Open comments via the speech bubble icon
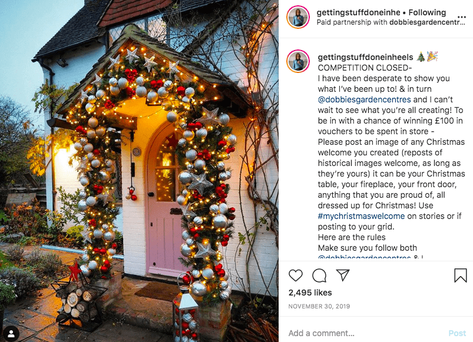Viewport: 473px width, 342px height. point(319,275)
